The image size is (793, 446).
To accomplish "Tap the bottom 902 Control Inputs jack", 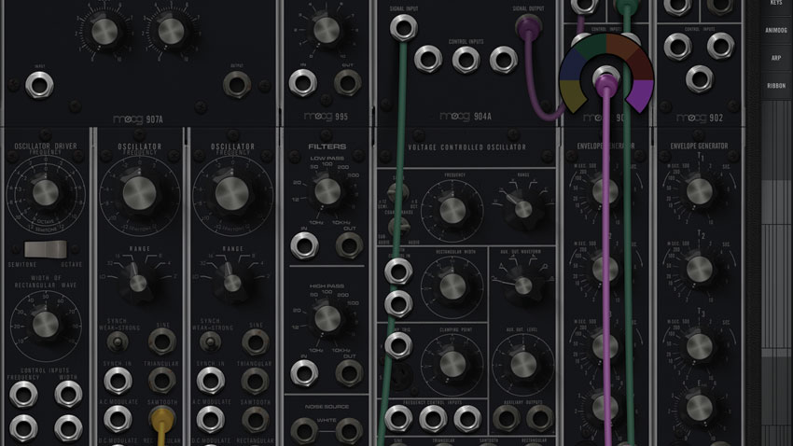I will click(700, 78).
